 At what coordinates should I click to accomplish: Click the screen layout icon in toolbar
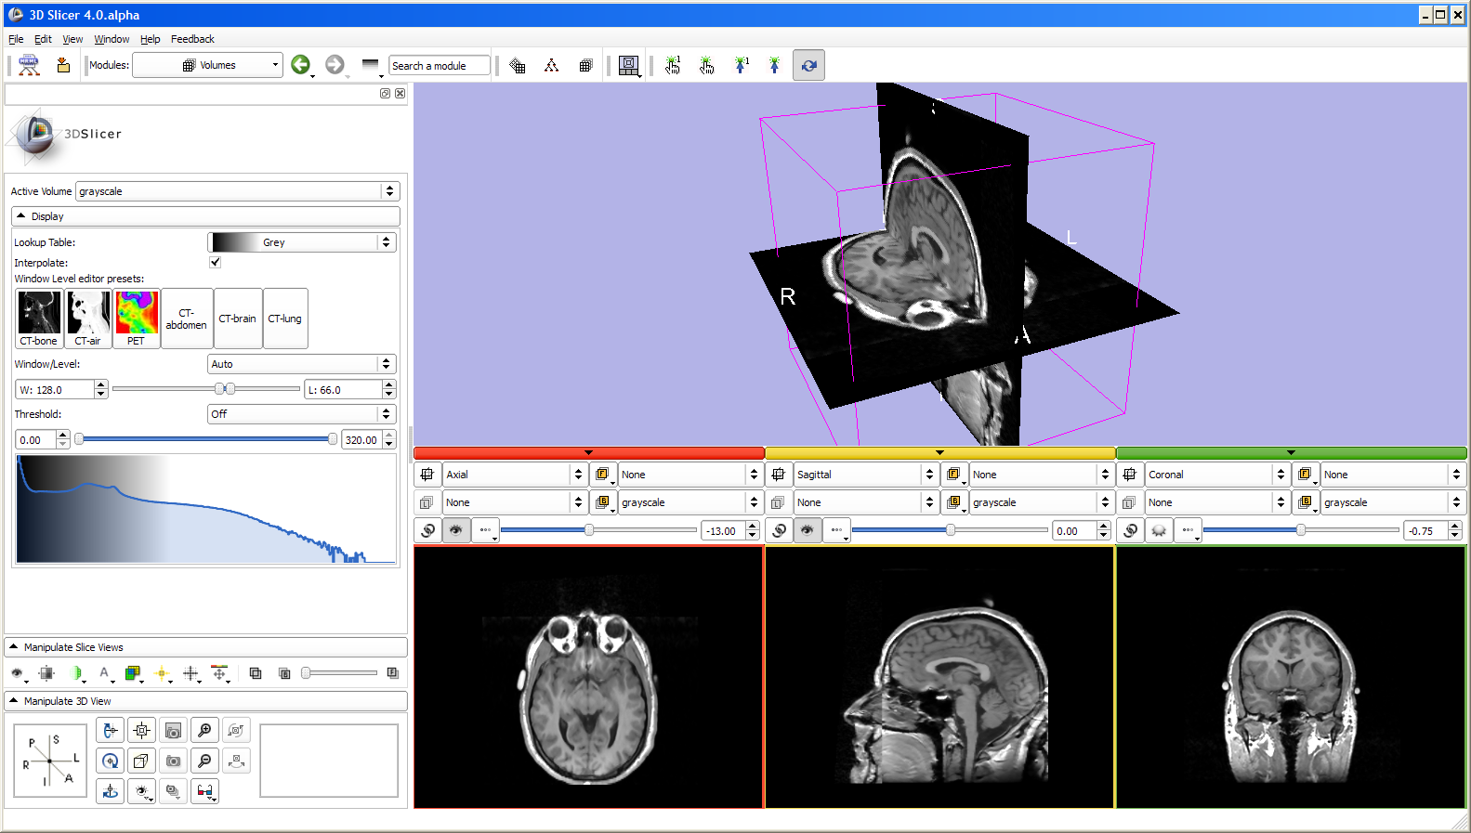[x=629, y=65]
